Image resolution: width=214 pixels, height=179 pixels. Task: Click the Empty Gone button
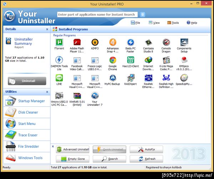pyautogui.click(x=72, y=159)
